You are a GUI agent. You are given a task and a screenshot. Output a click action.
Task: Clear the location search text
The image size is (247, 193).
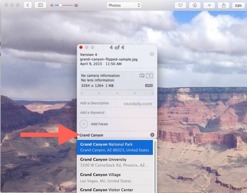[152, 135]
